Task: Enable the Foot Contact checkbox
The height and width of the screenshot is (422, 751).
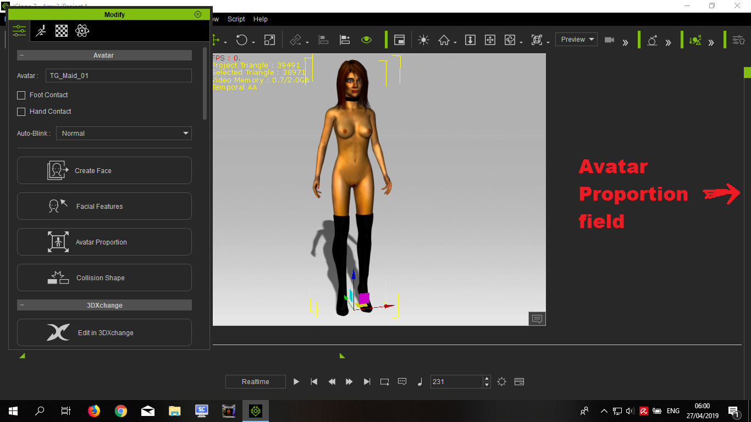Action: (x=21, y=95)
